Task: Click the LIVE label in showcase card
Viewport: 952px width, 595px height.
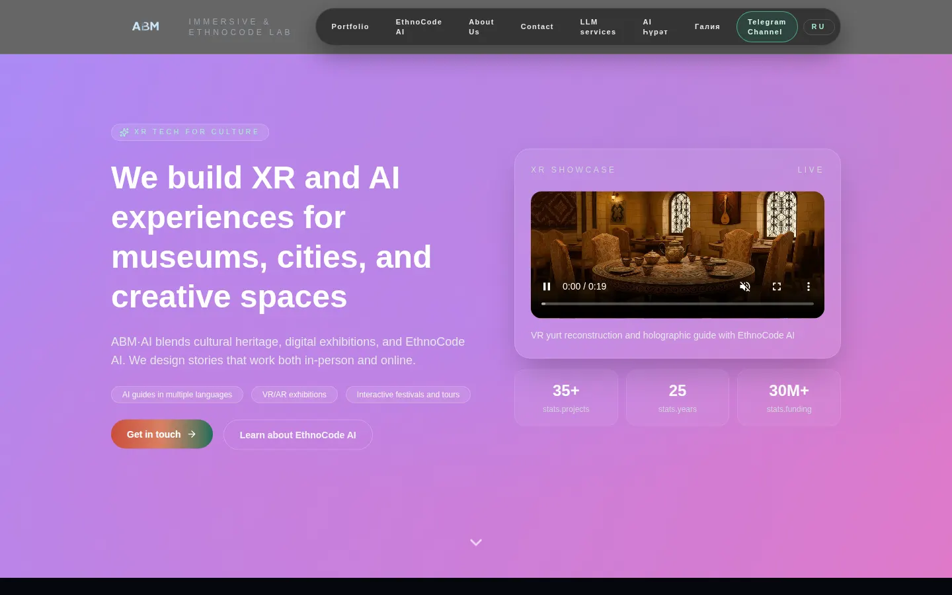Action: pos(811,170)
